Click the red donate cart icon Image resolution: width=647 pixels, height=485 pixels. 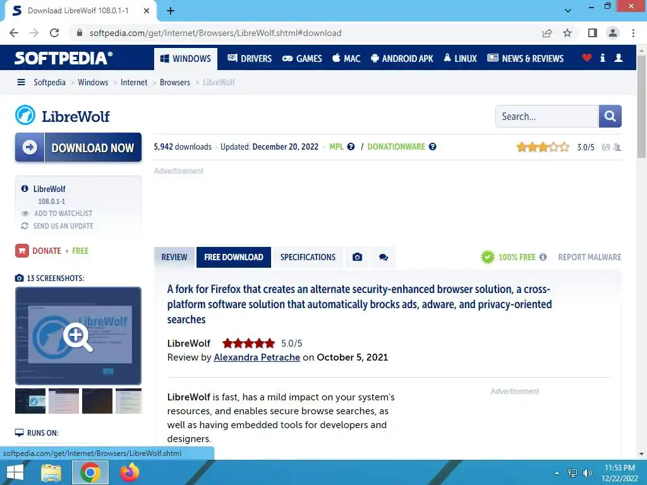[x=22, y=251]
